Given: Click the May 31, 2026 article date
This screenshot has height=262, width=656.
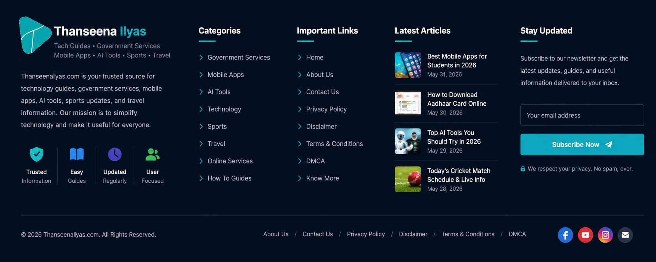Looking at the screenshot, I should (444, 75).
